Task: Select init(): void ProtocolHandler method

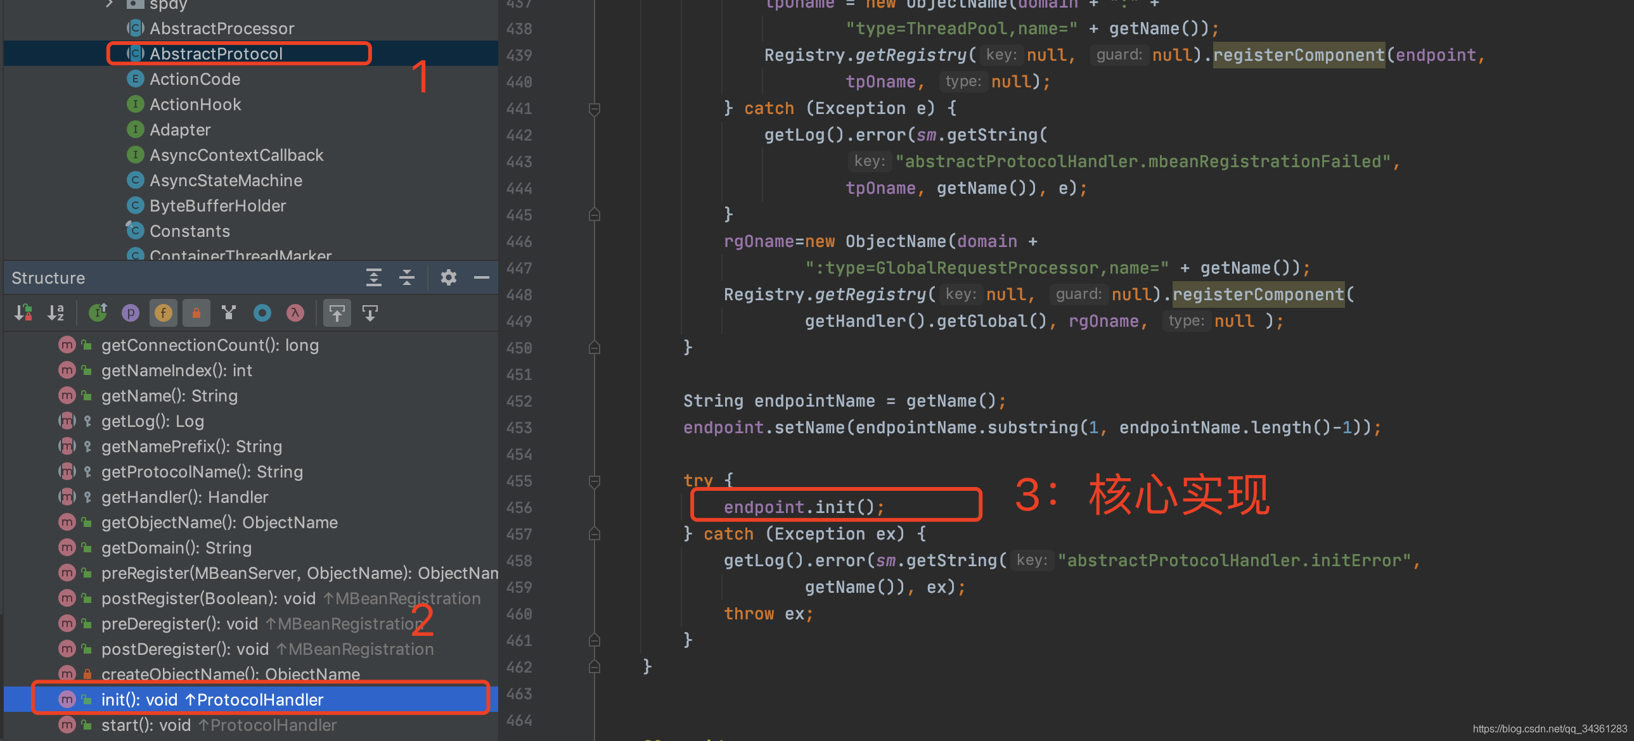Action: tap(250, 699)
